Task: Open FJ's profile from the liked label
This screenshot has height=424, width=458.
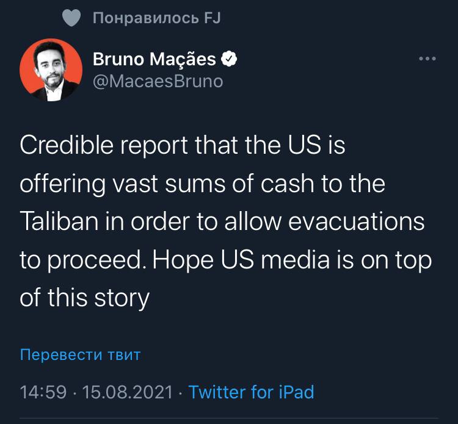Action: (x=210, y=18)
